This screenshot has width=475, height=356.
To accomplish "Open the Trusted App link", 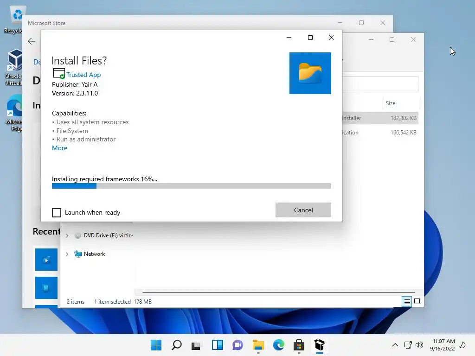I will pyautogui.click(x=83, y=75).
